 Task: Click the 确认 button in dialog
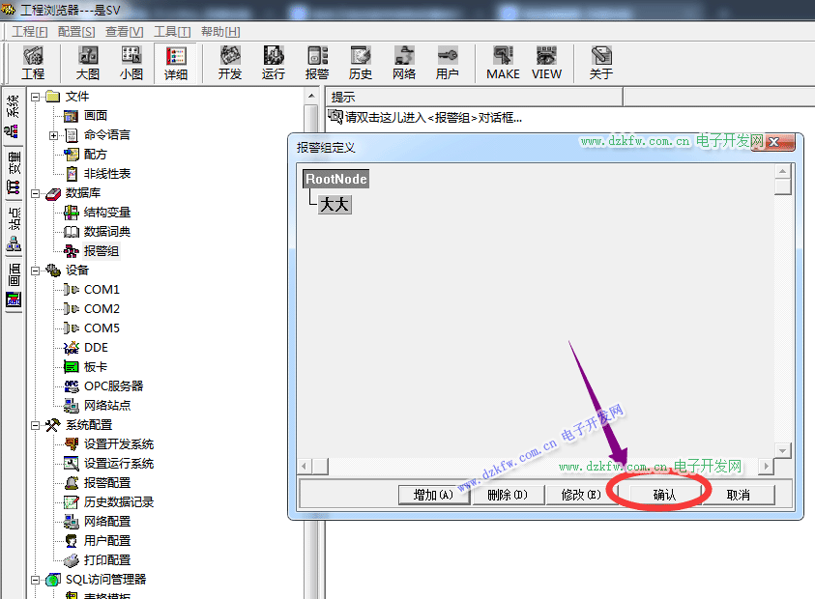click(664, 495)
